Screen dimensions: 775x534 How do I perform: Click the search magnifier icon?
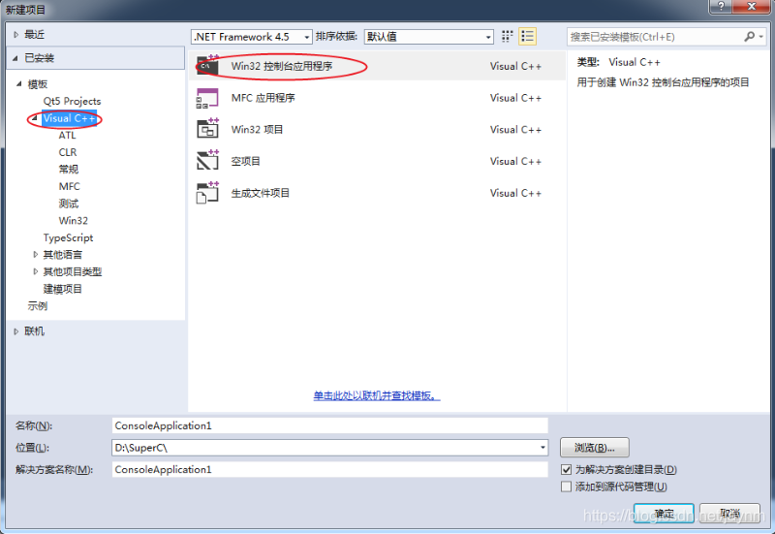point(749,37)
